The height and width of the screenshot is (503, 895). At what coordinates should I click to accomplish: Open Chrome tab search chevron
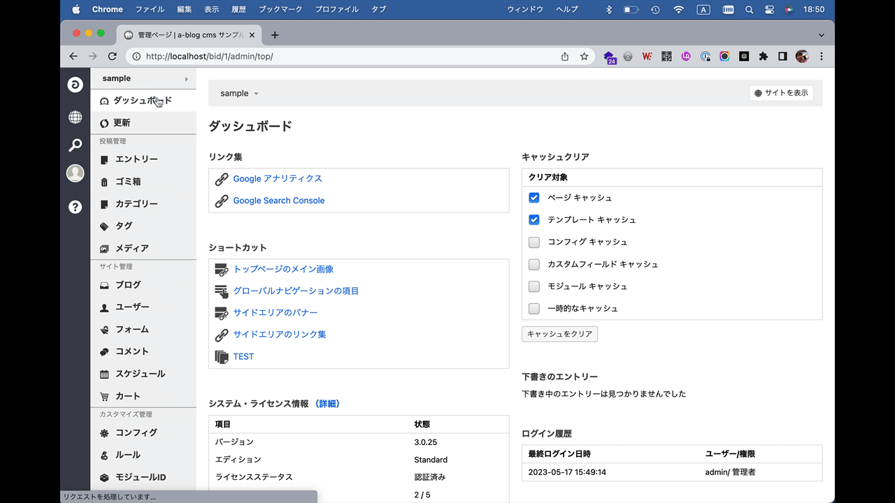point(821,35)
